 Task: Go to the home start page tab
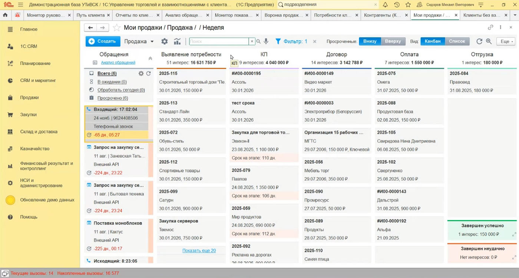point(5,15)
